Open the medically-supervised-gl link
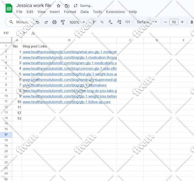 70,80
